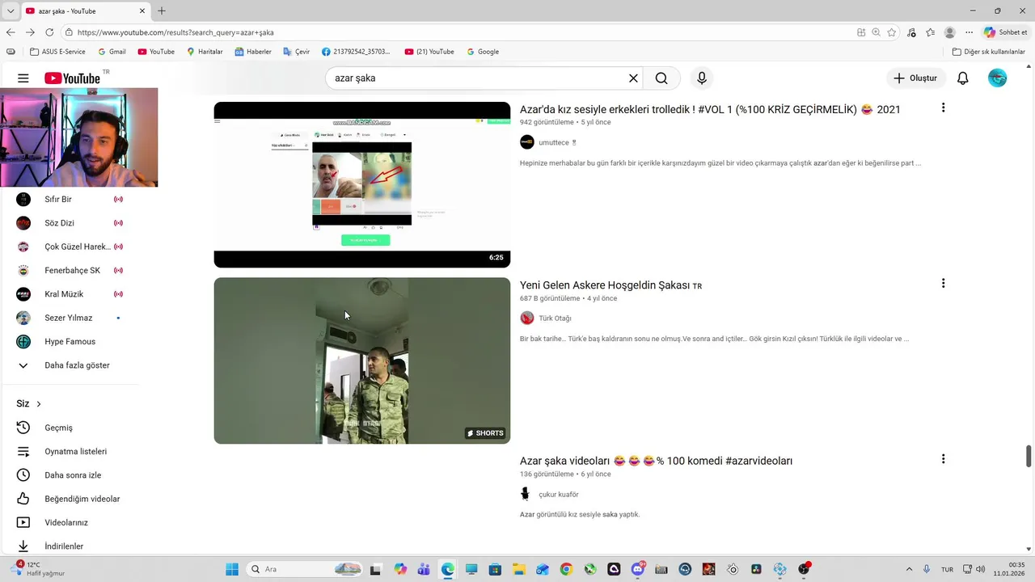Open the çukur kuaför channel link

559,495
